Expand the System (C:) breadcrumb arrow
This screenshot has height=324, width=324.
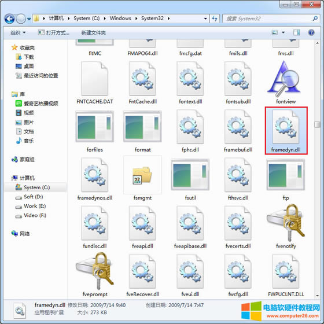(105, 19)
